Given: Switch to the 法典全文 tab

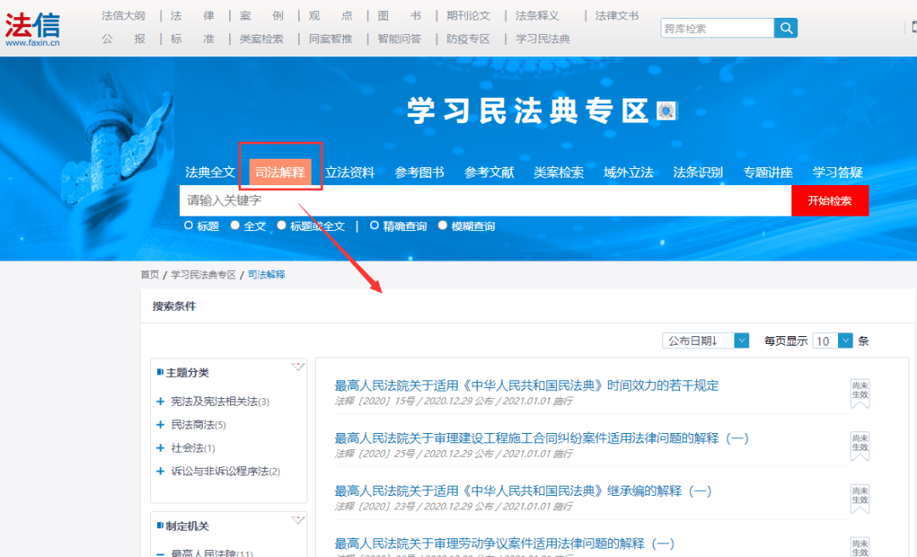Looking at the screenshot, I should [210, 172].
